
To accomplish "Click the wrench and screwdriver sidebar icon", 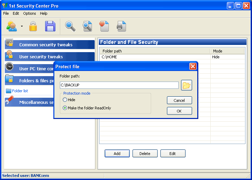I will (x=9, y=101).
